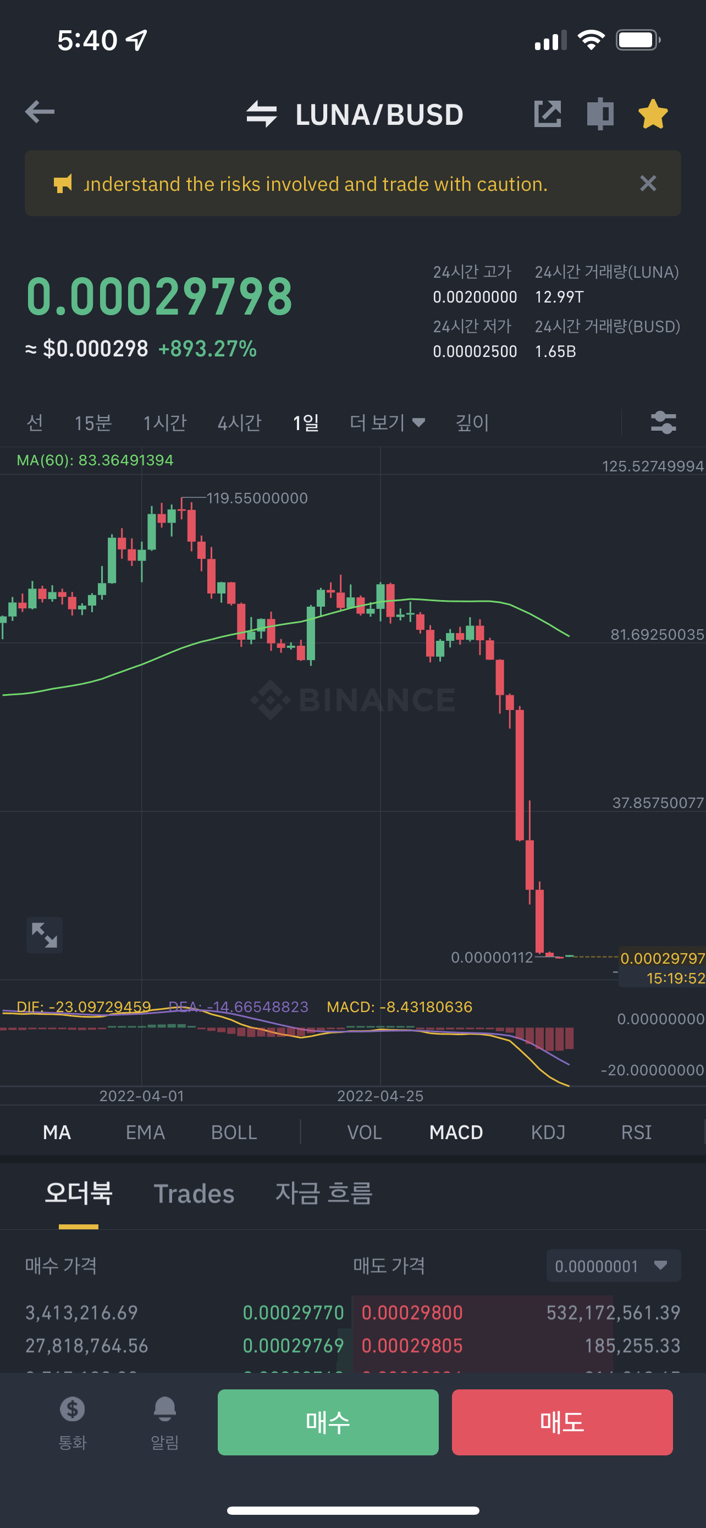The width and height of the screenshot is (706, 1528).
Task: Tap the 0.00029797 current price tag
Action: click(662, 958)
